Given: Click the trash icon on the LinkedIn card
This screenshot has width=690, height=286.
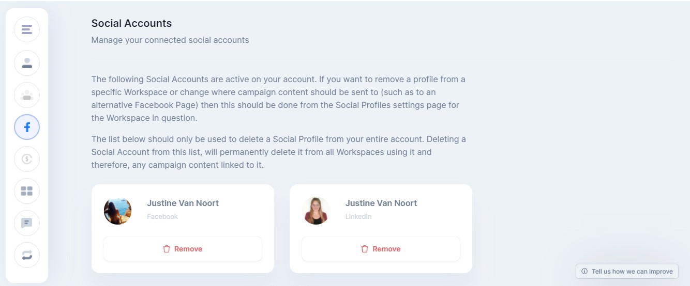Looking at the screenshot, I should (x=365, y=249).
